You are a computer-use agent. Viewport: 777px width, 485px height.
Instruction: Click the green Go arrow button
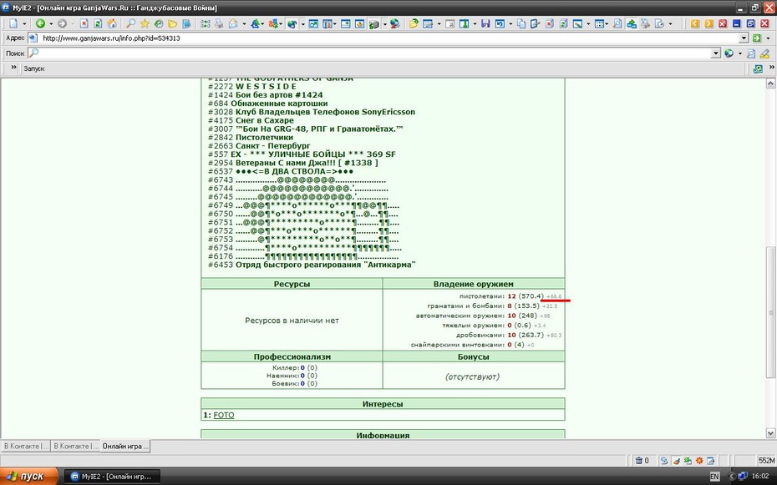pyautogui.click(x=757, y=38)
